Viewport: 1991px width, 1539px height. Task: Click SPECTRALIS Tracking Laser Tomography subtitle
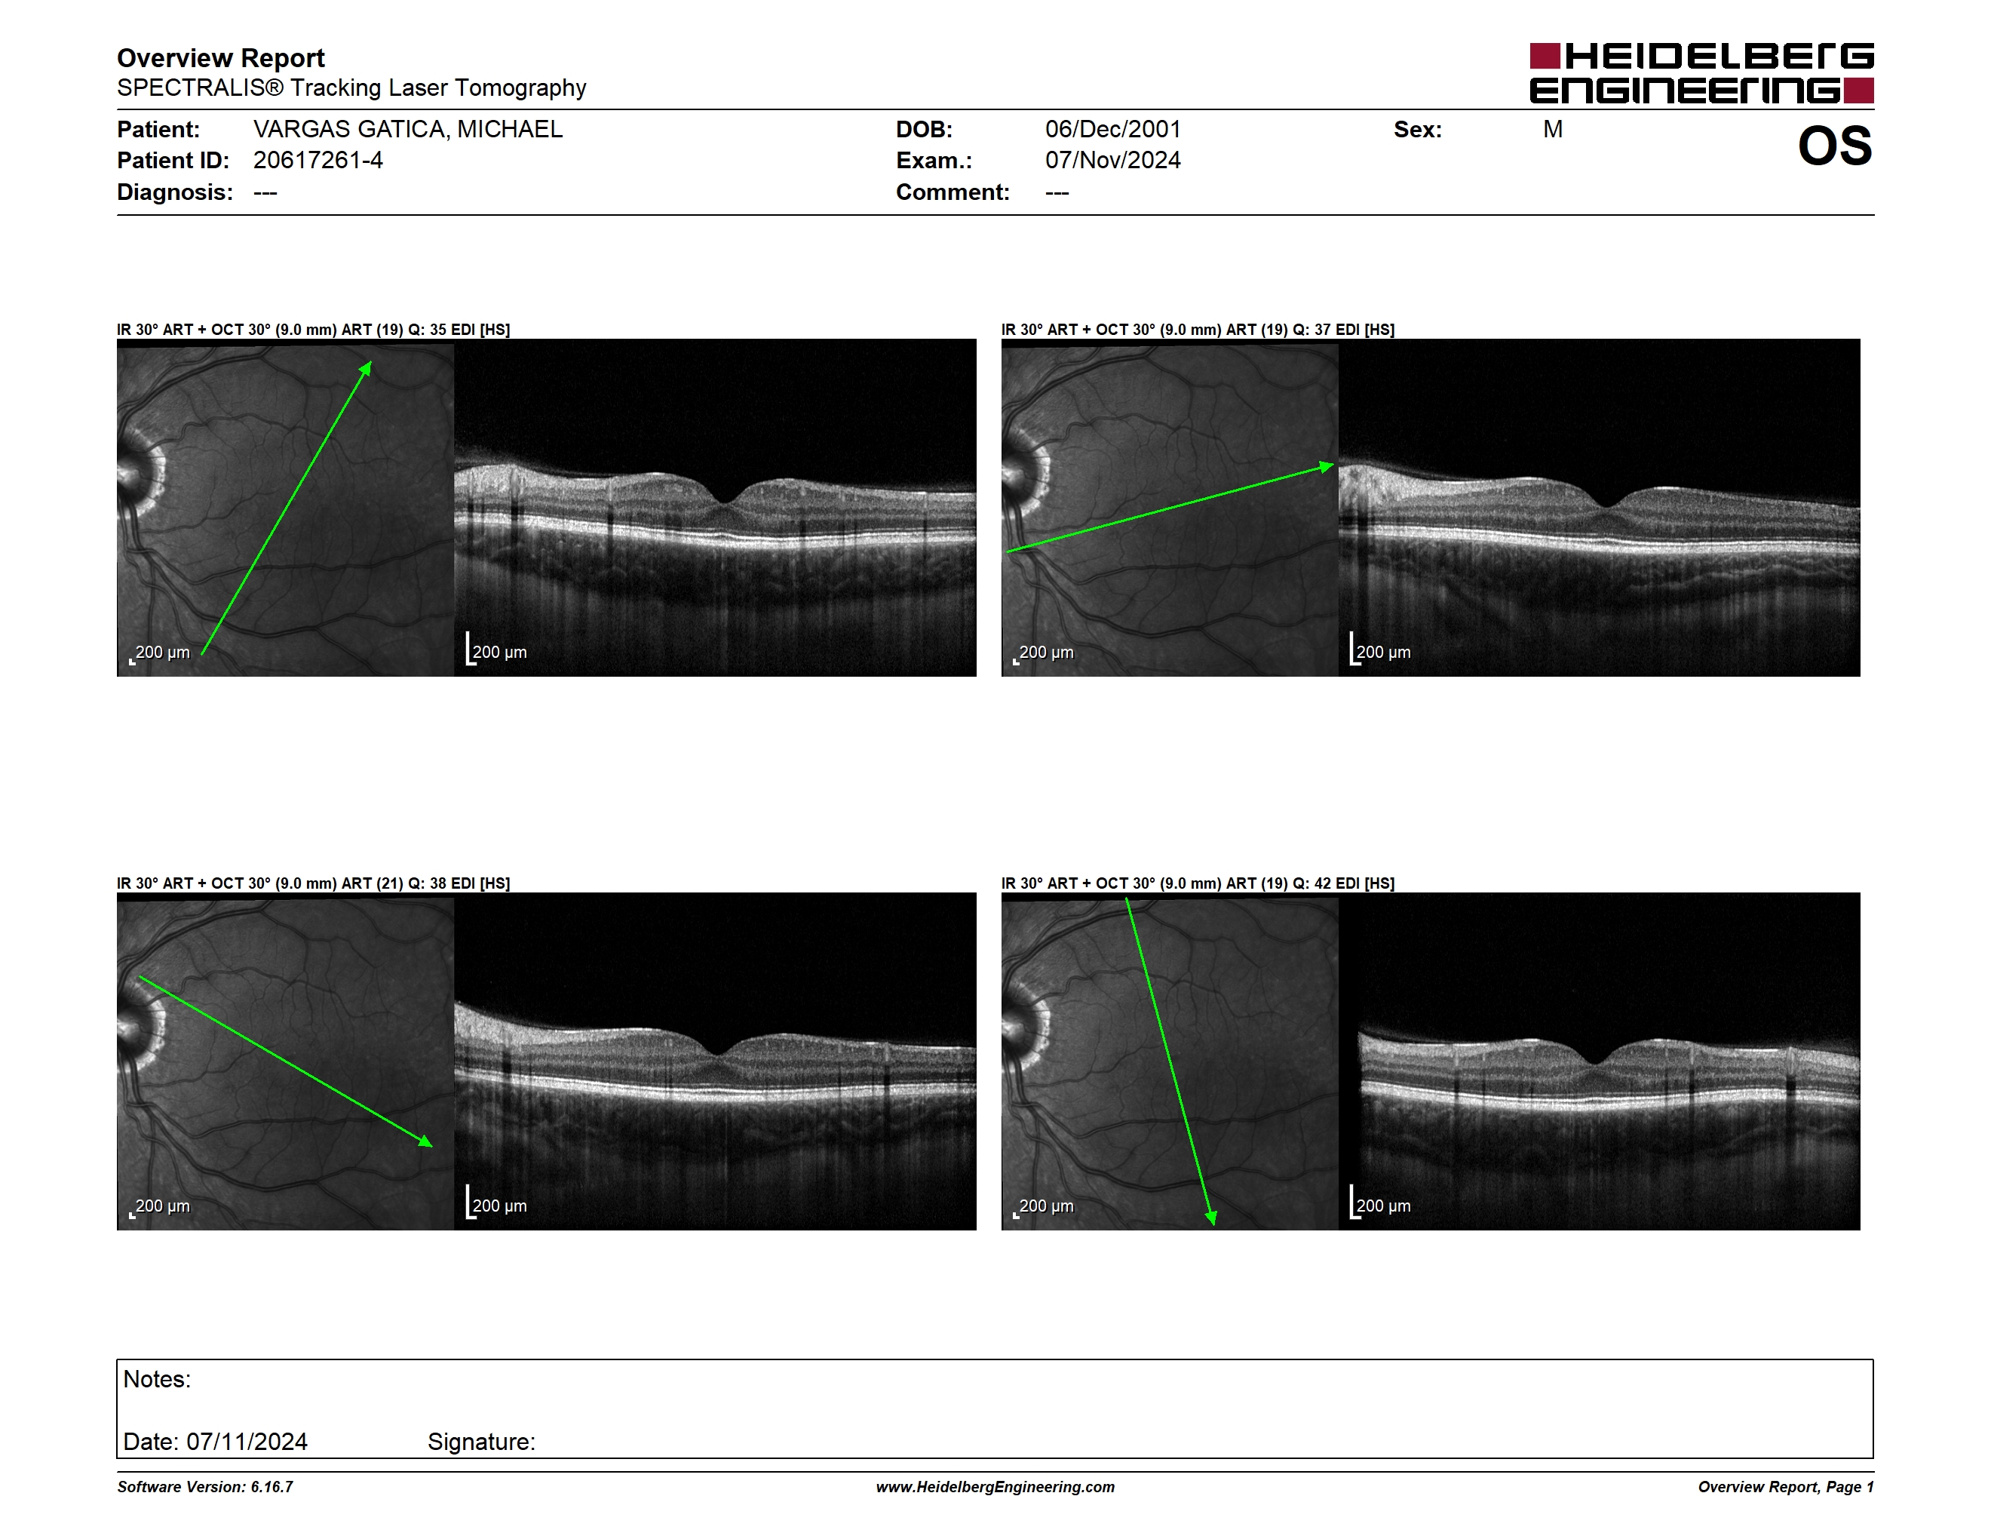(x=351, y=88)
